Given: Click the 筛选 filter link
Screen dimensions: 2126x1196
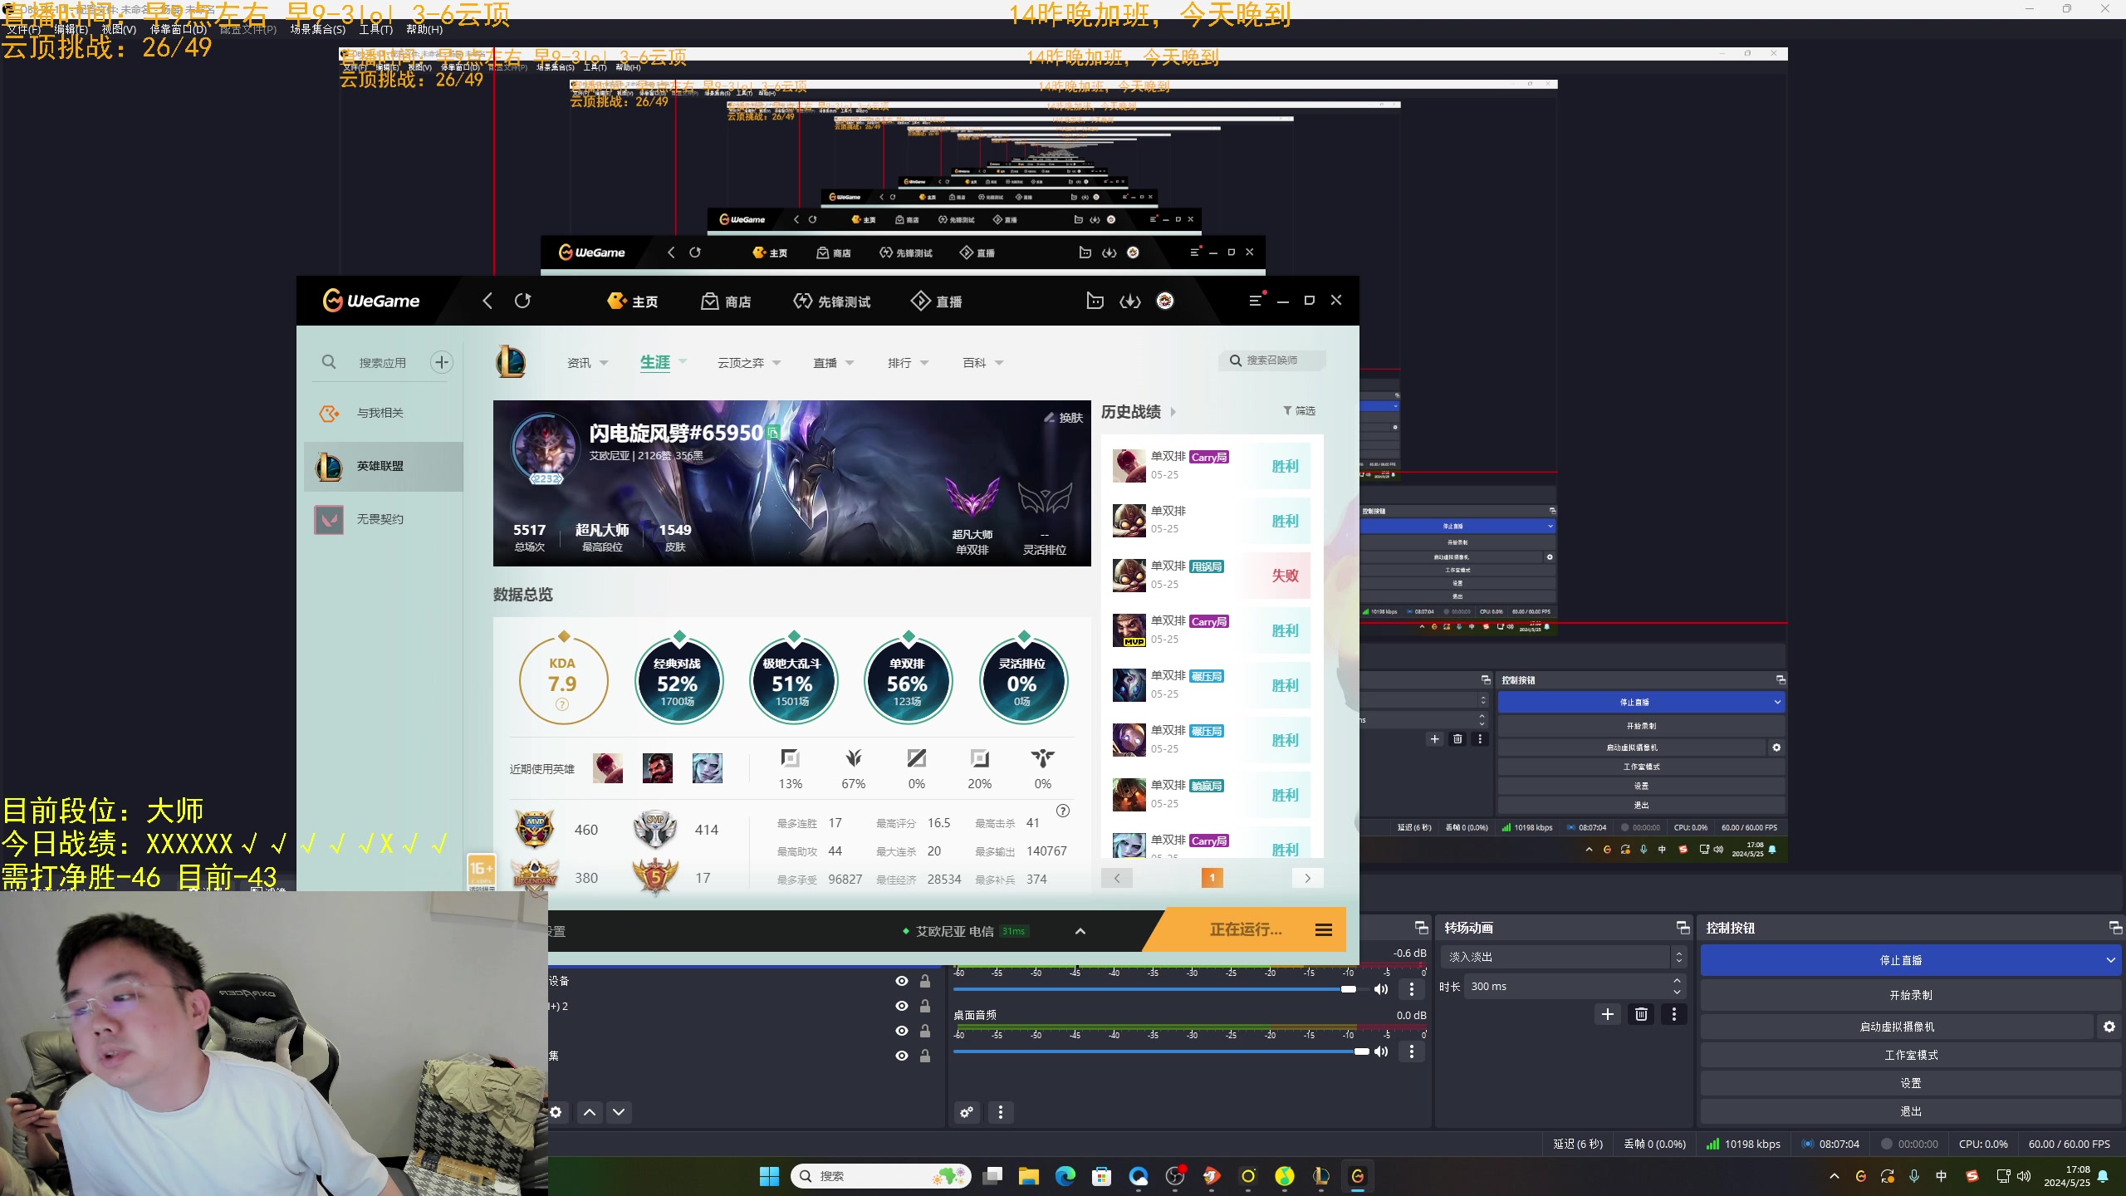Looking at the screenshot, I should [x=1300, y=411].
